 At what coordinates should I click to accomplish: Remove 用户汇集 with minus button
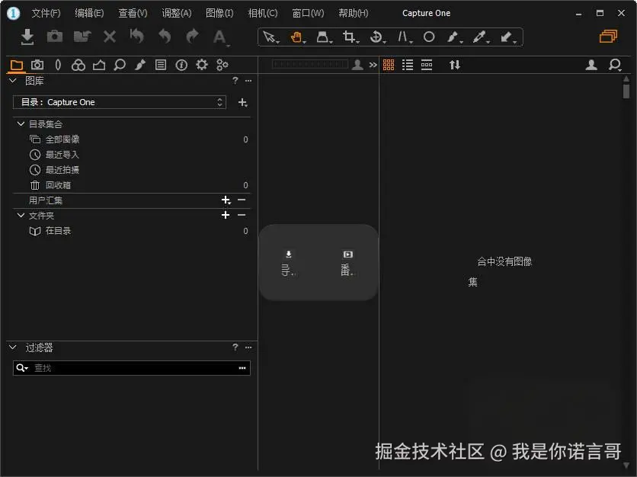242,200
